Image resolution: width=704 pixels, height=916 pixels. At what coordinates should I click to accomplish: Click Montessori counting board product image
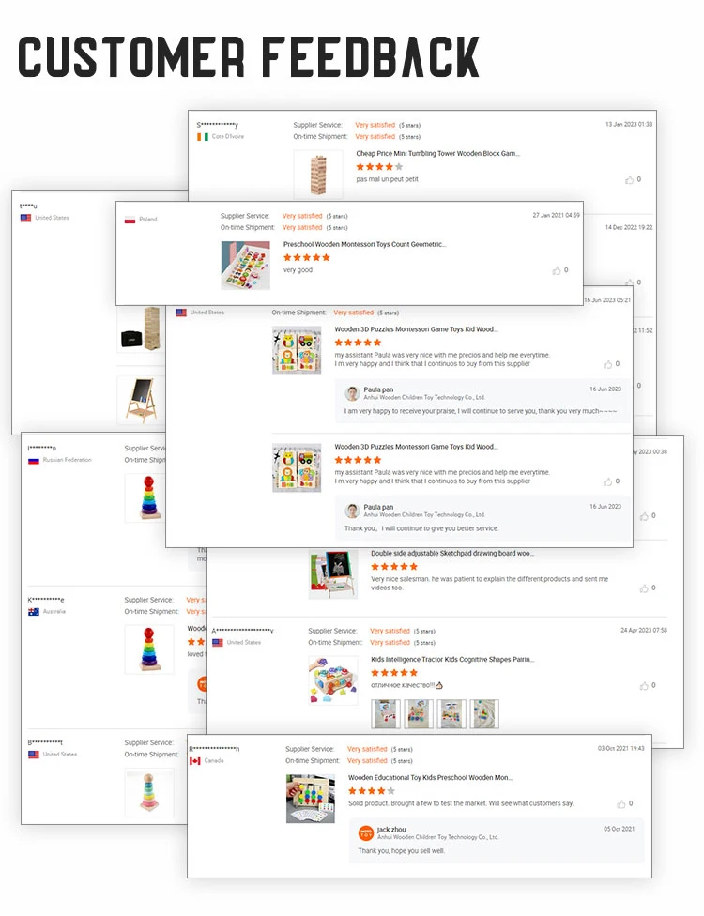point(245,266)
